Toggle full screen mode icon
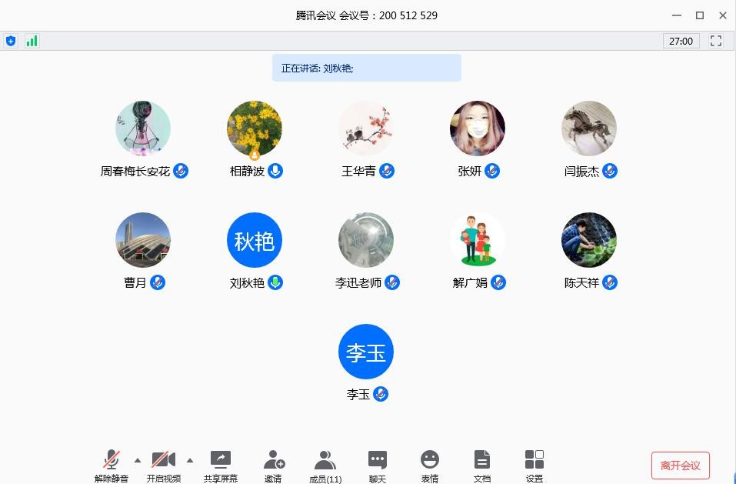Viewport: 736px width, 484px height. 716,41
